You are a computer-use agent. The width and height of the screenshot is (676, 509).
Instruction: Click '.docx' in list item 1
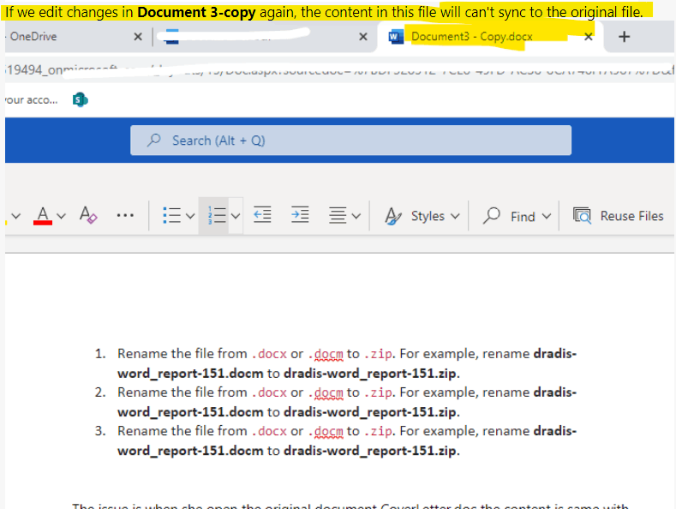point(269,354)
